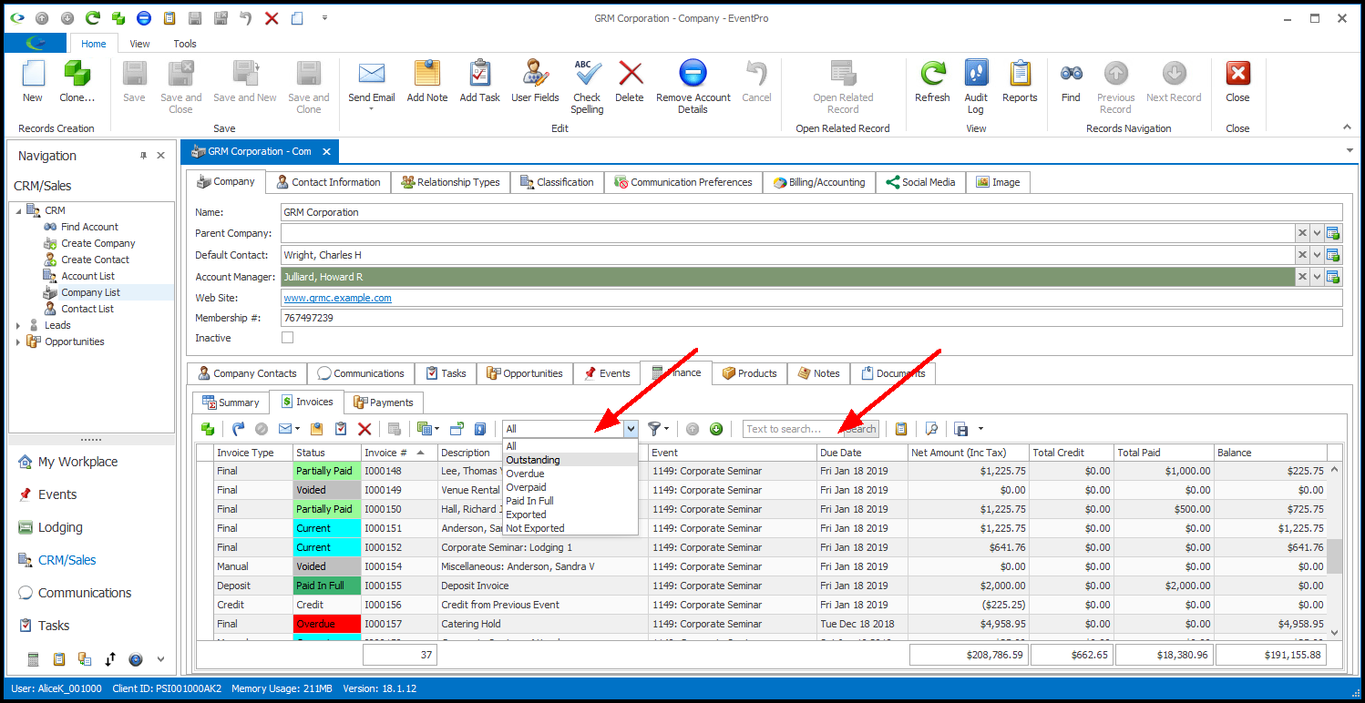Click red X delete icon in invoices toolbar
Screen dimensions: 1365x703
pyautogui.click(x=364, y=429)
